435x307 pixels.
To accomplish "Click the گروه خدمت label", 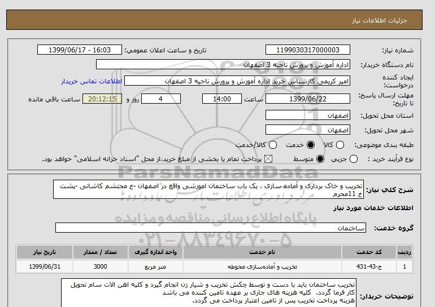I will [394, 228].
